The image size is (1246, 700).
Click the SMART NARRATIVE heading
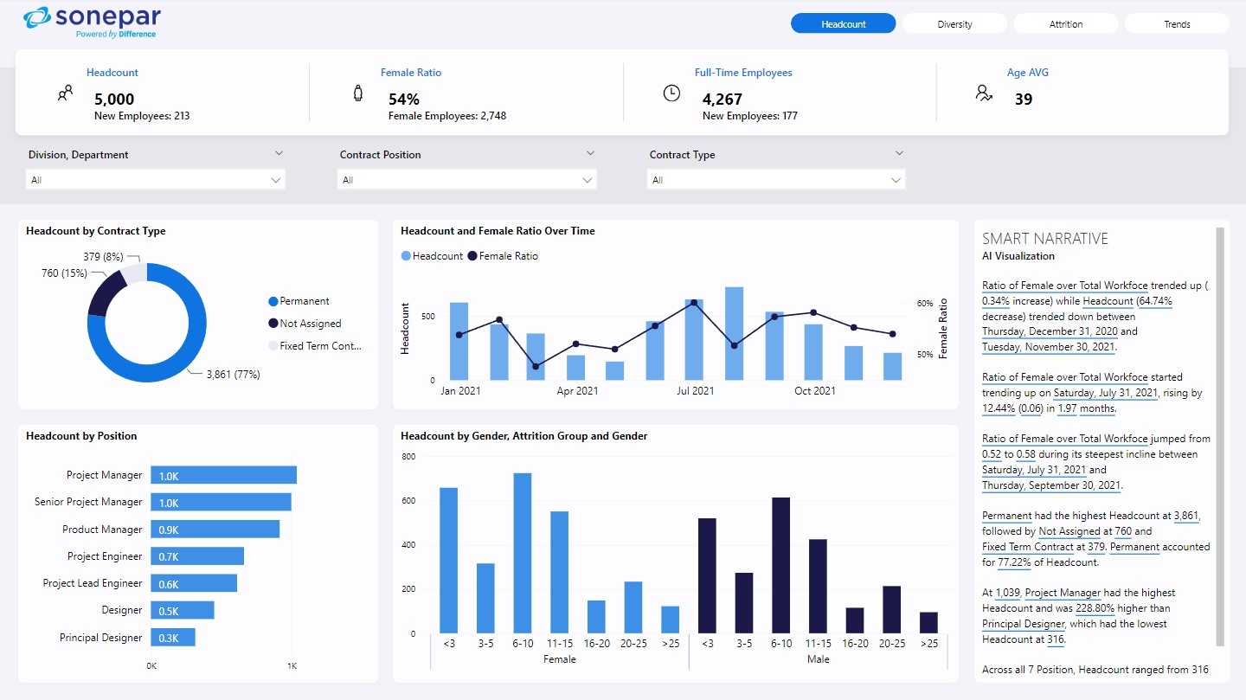pos(1045,239)
